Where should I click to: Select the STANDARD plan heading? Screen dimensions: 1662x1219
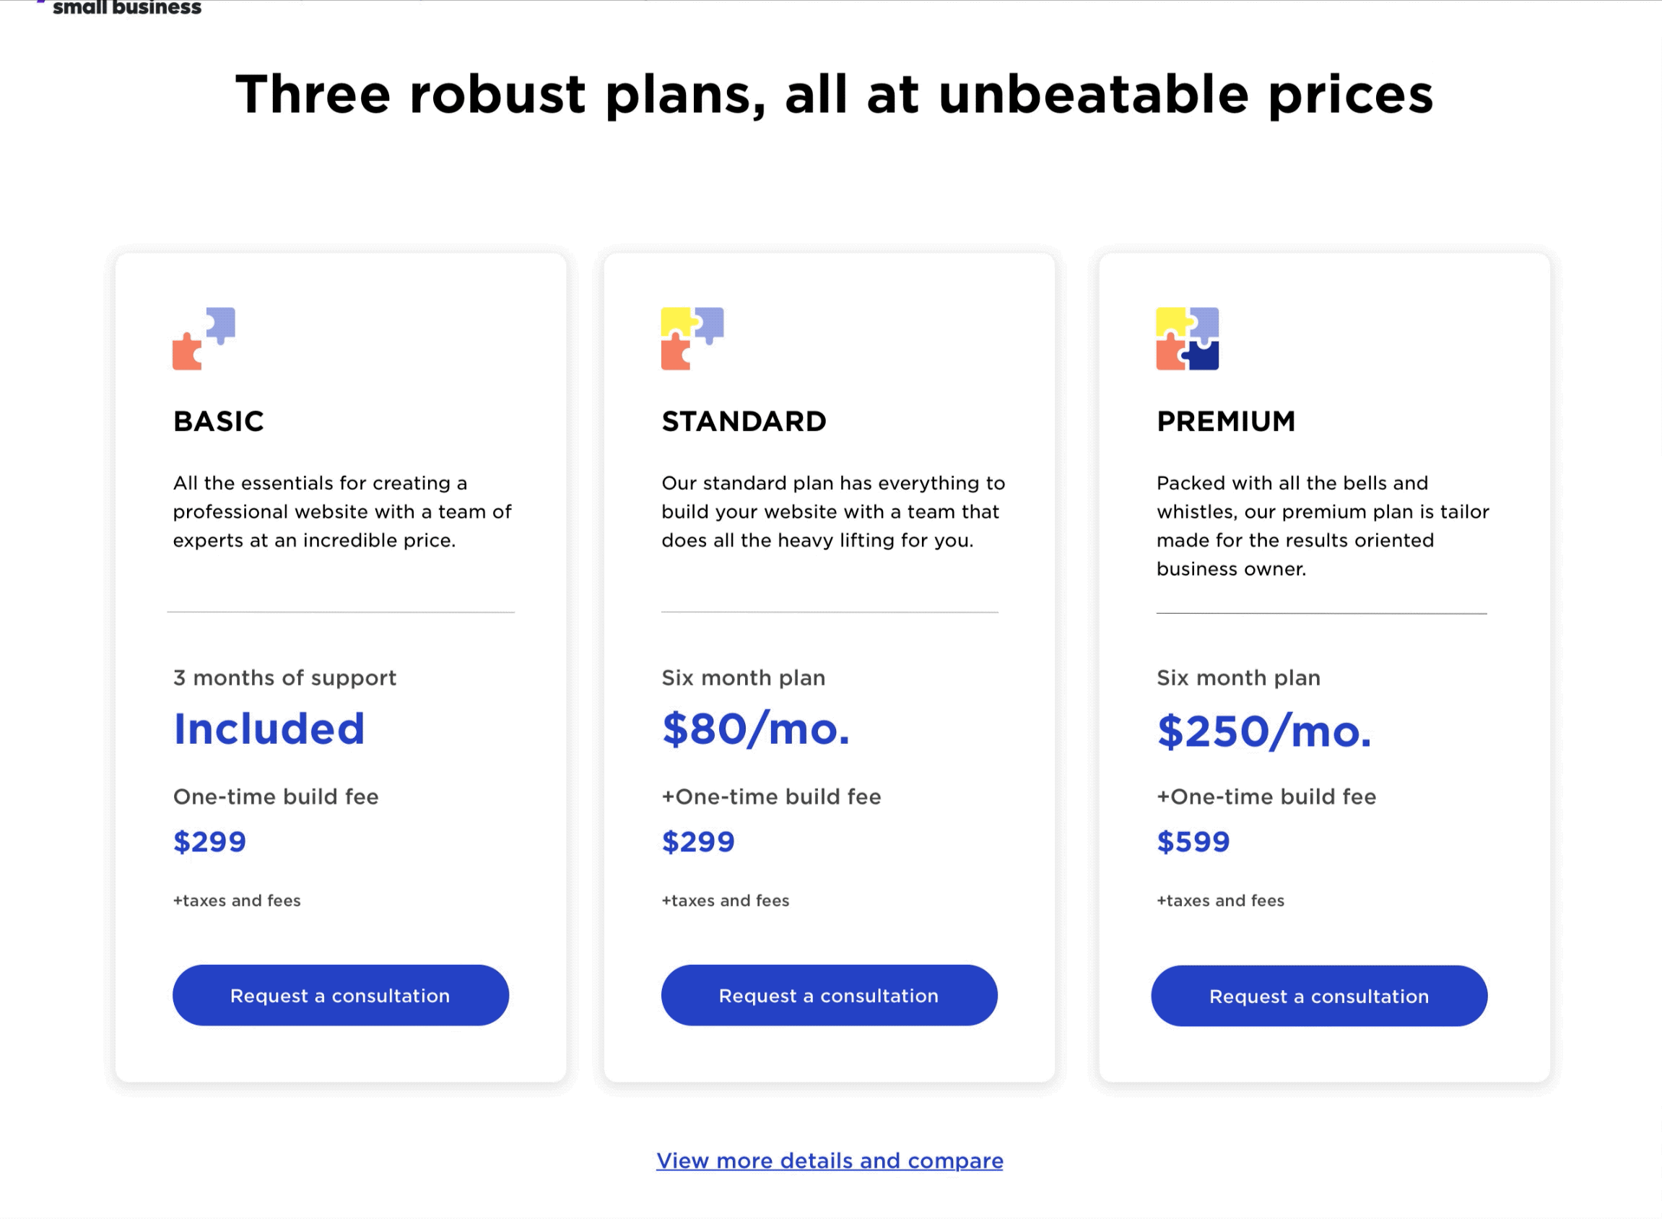point(745,421)
